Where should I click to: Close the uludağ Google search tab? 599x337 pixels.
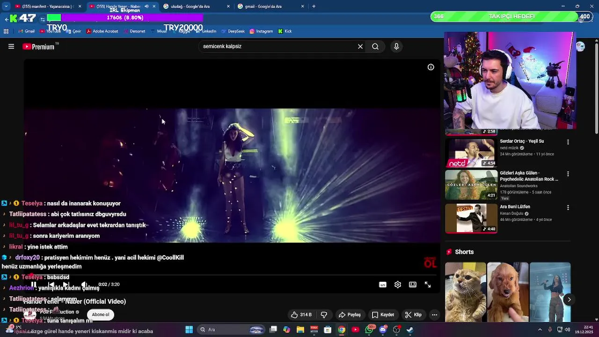(228, 7)
